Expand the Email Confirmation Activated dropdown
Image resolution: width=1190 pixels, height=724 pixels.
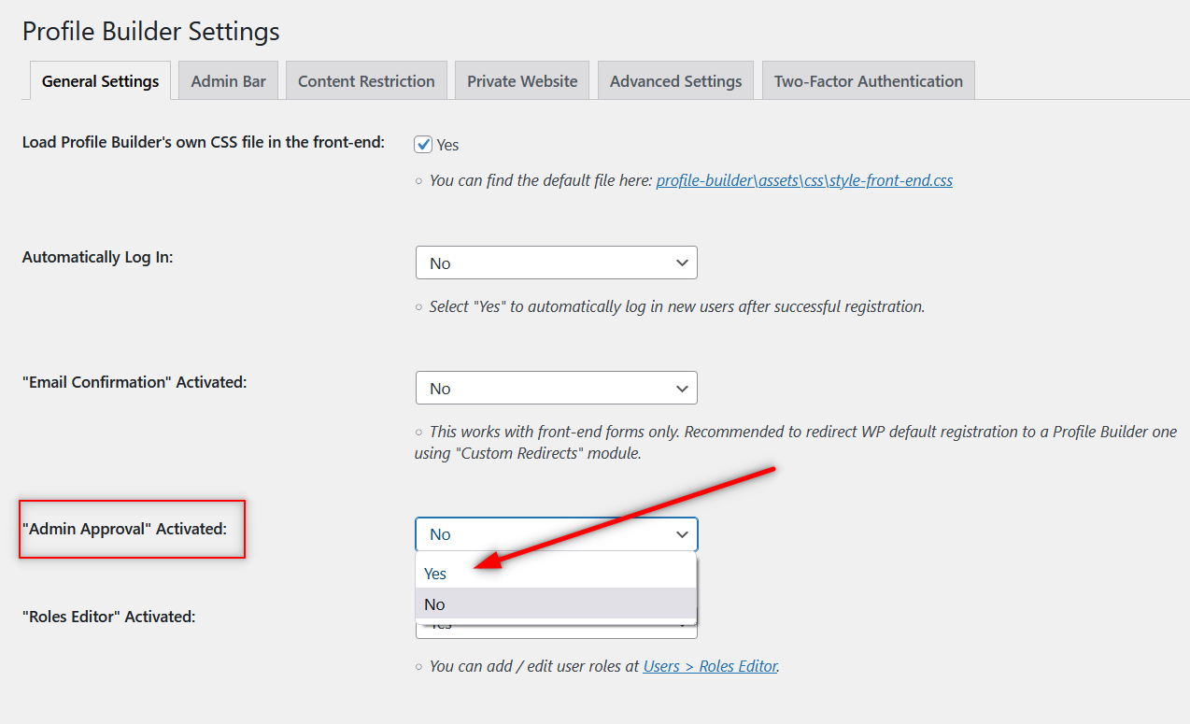click(x=557, y=389)
